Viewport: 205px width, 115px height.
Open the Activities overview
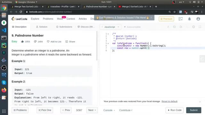click(x=7, y=2)
